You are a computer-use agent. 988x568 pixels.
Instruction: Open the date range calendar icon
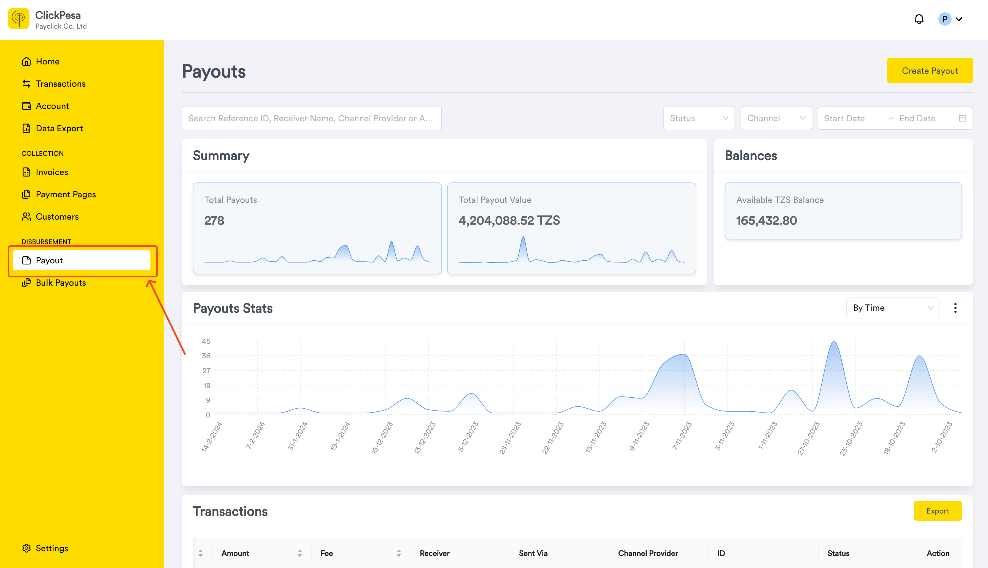(963, 118)
